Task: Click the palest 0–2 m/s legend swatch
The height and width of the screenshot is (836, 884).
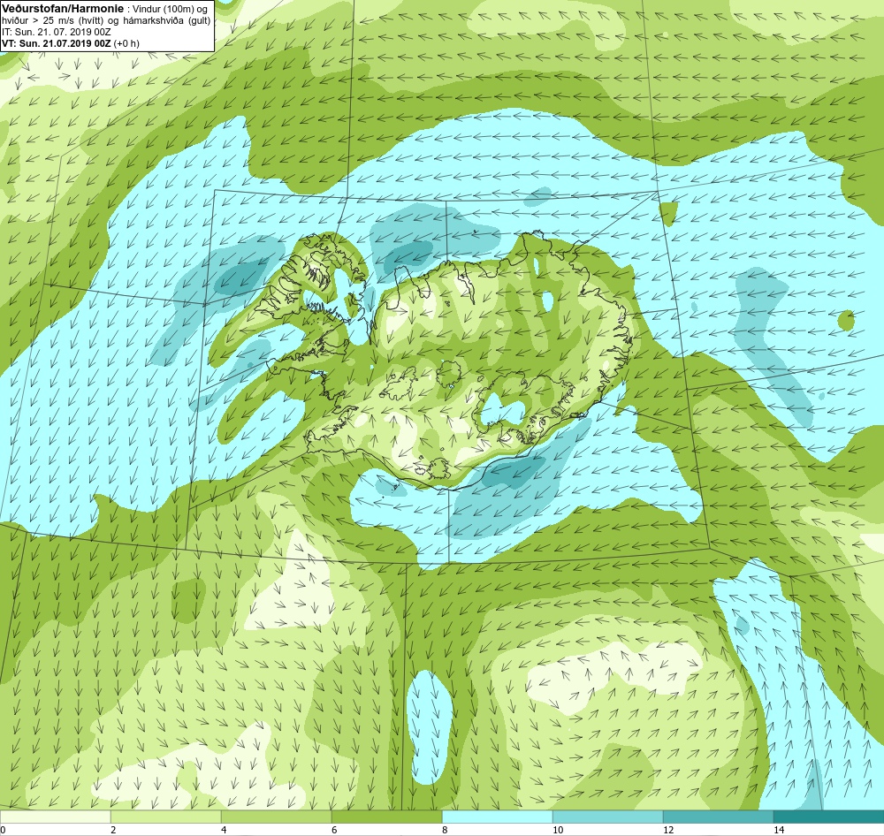Action: [55, 817]
